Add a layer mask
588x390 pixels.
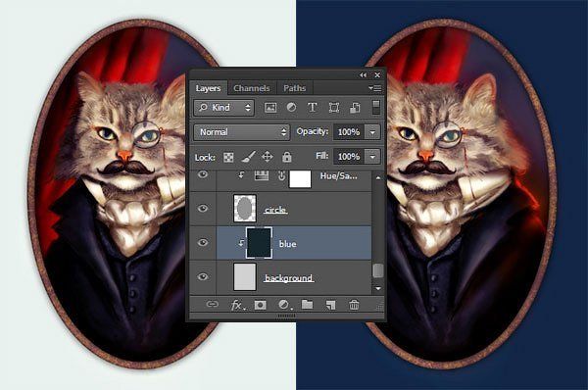(x=261, y=305)
